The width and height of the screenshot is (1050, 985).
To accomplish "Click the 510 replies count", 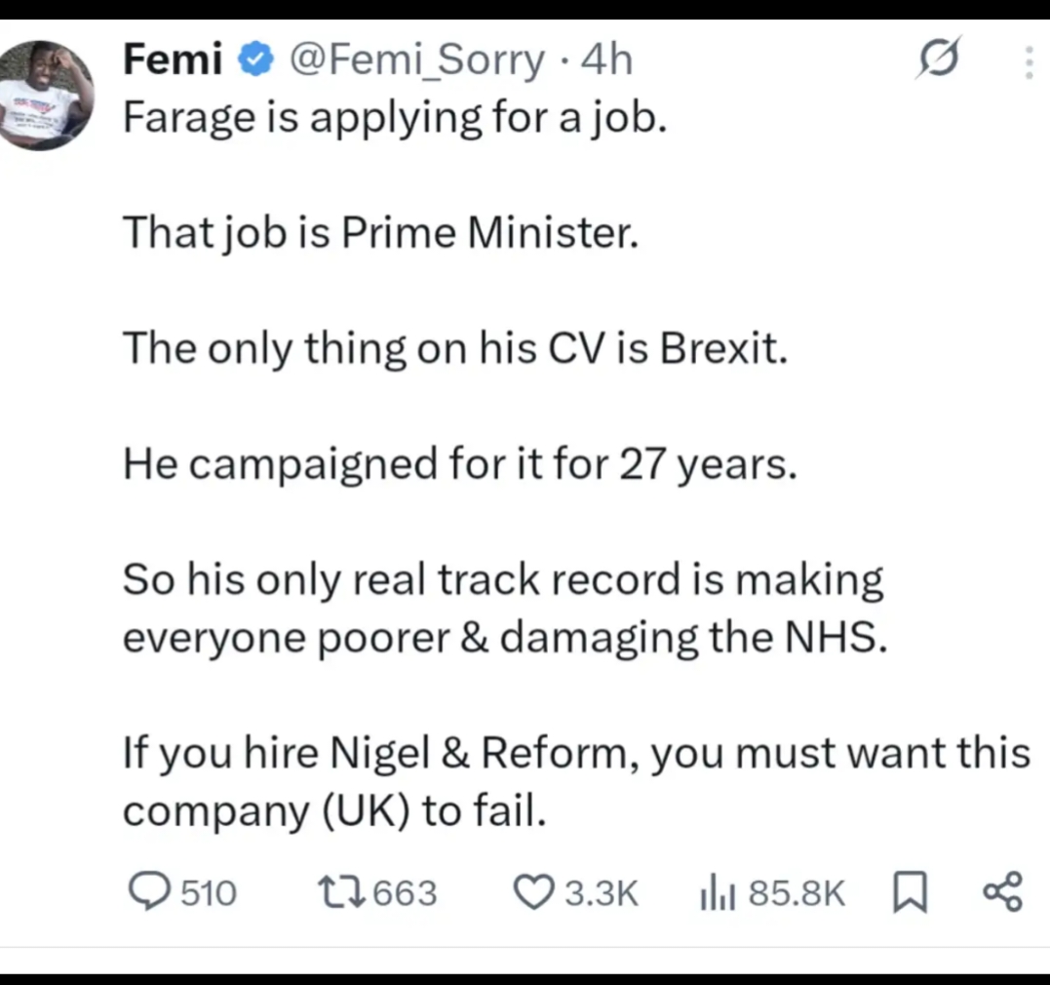I will 211,892.
